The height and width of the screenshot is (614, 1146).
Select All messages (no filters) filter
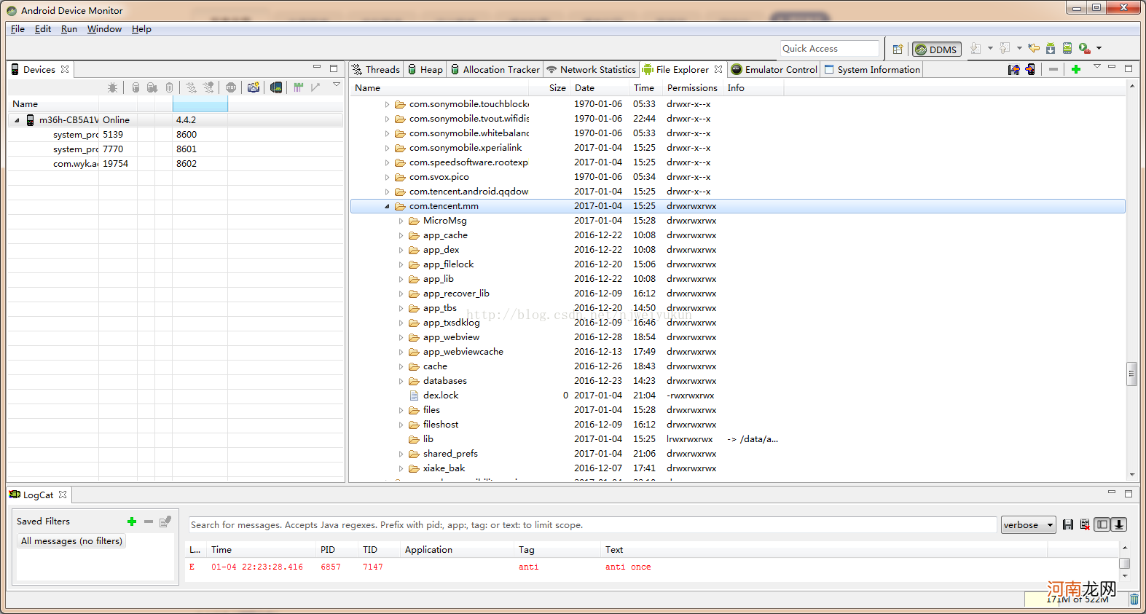71,541
